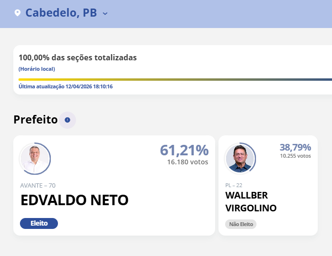332x256 pixels.
Task: Click the PL – 22 party label
Action: [x=234, y=185]
